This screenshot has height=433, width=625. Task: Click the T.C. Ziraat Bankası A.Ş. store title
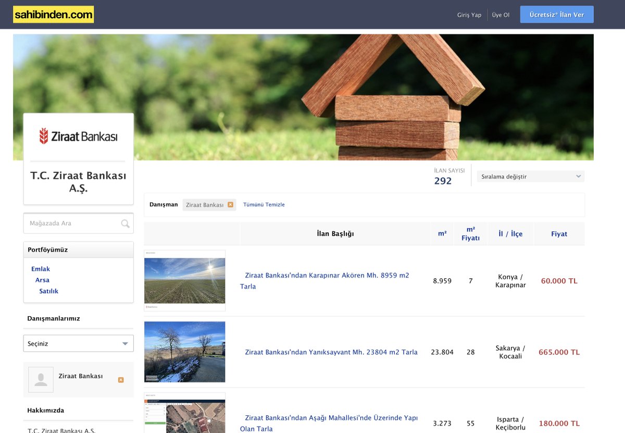tap(79, 182)
